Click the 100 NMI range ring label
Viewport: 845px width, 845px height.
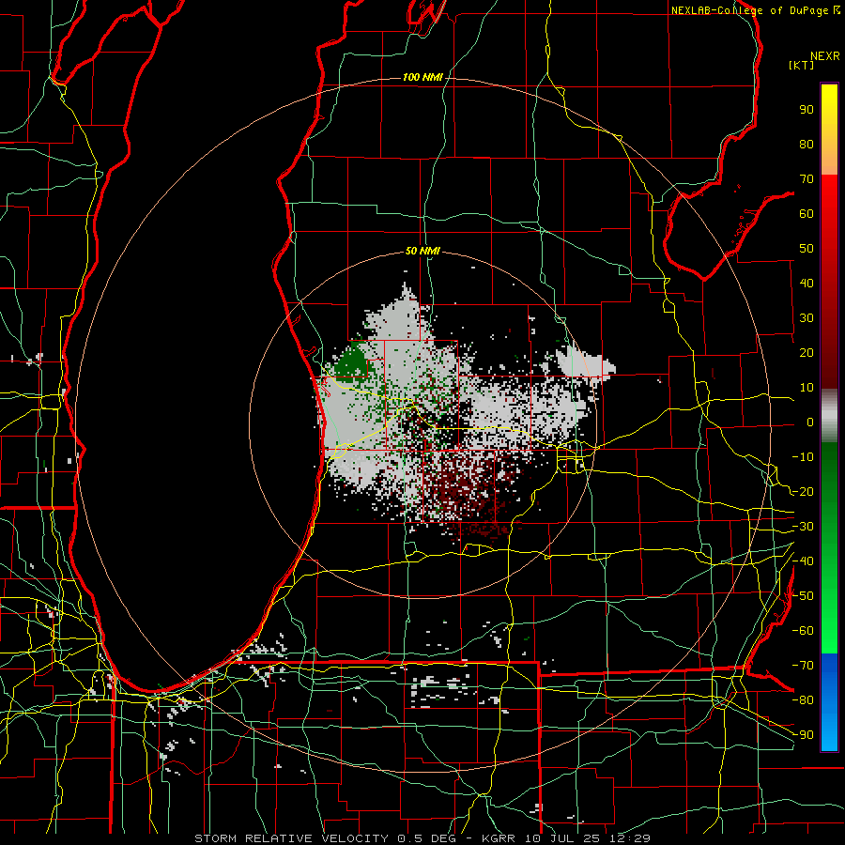(x=422, y=78)
